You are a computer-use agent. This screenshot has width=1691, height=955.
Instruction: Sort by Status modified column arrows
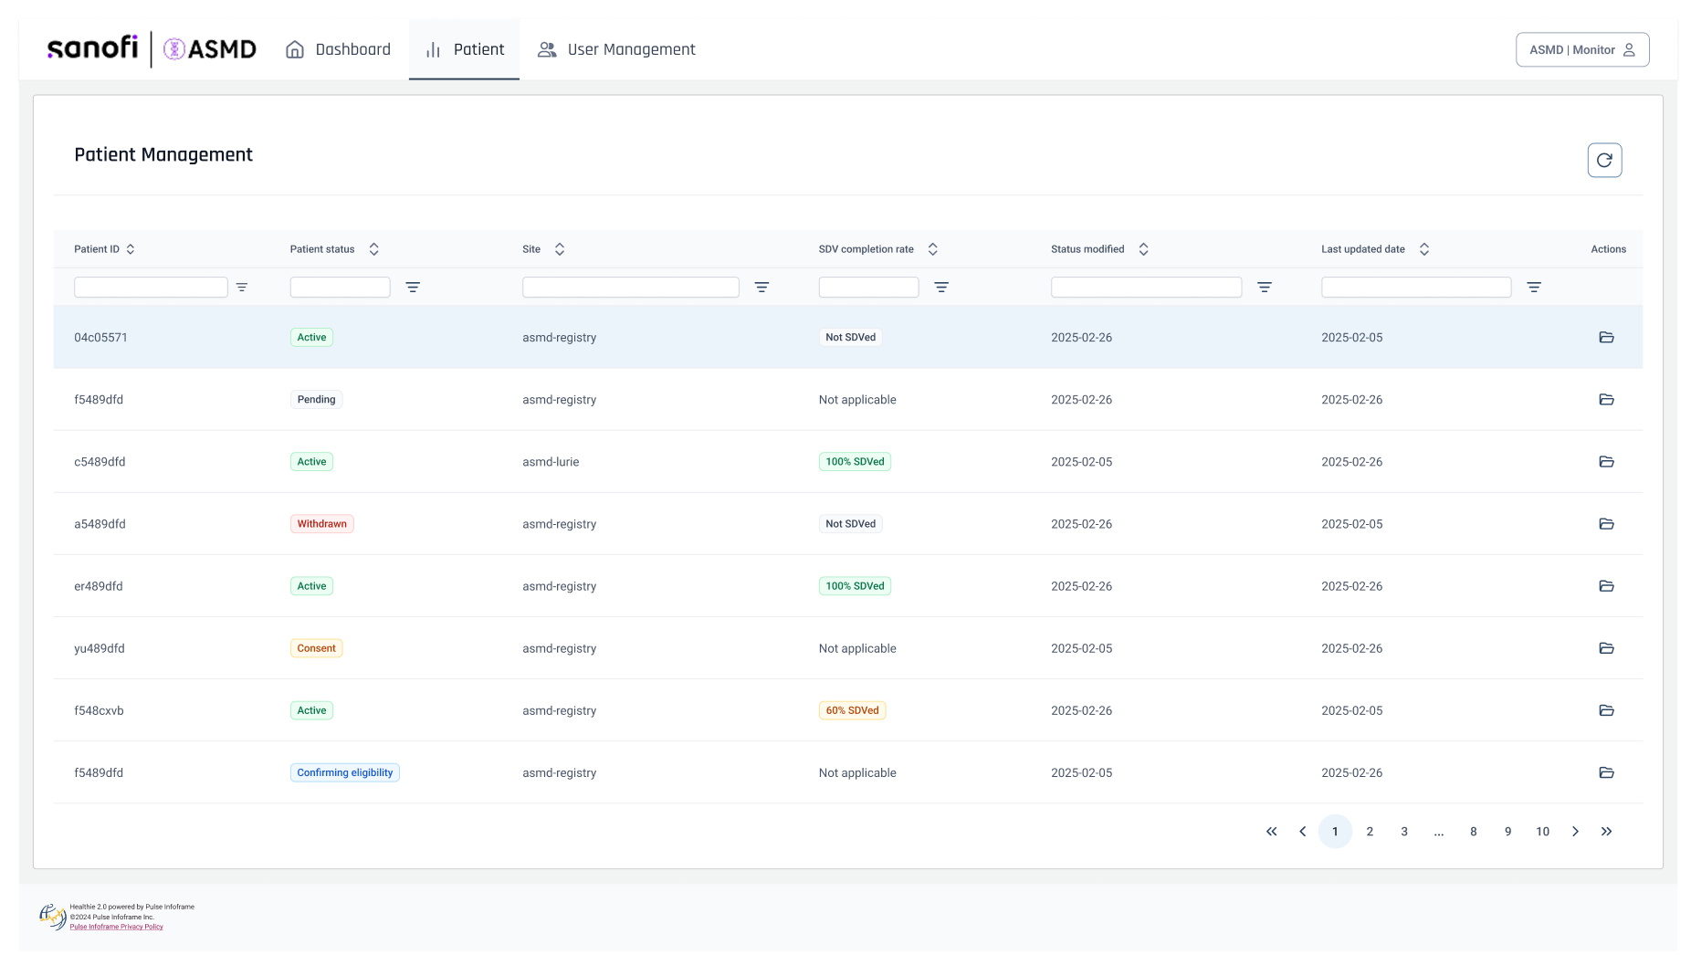tap(1143, 249)
